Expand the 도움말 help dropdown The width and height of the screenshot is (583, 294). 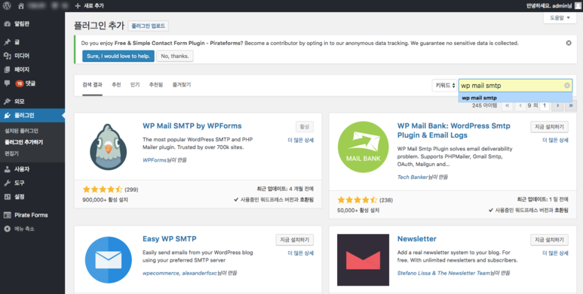(x=560, y=18)
